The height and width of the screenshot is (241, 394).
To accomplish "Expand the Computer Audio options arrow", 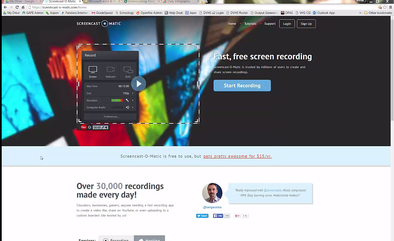I will point(133,107).
